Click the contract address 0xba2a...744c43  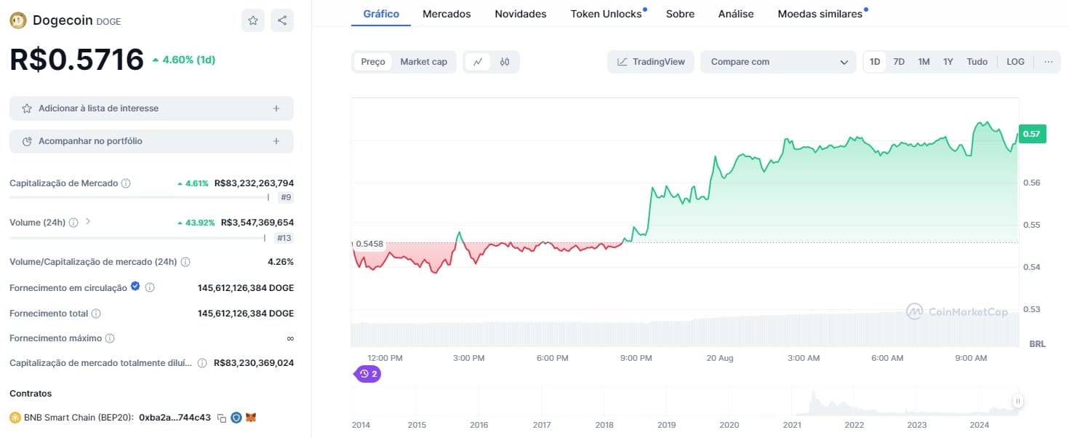point(175,418)
